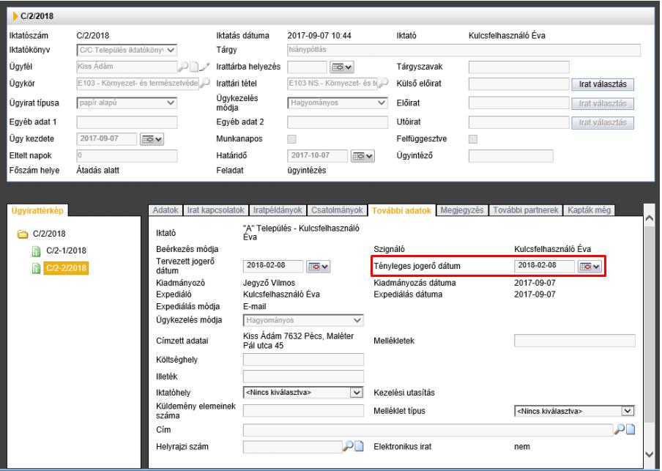Viewport: 662px width, 471px height.
Task: Open the Melléklet típus dropdown
Action: pos(575,411)
